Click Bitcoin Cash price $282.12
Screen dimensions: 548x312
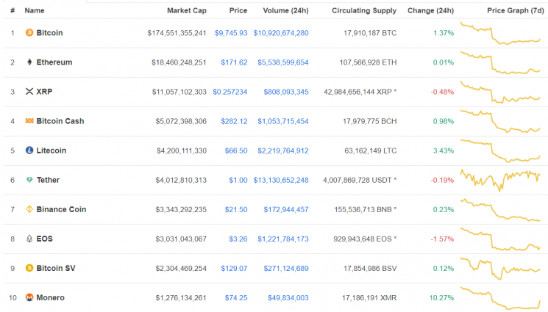click(x=234, y=121)
